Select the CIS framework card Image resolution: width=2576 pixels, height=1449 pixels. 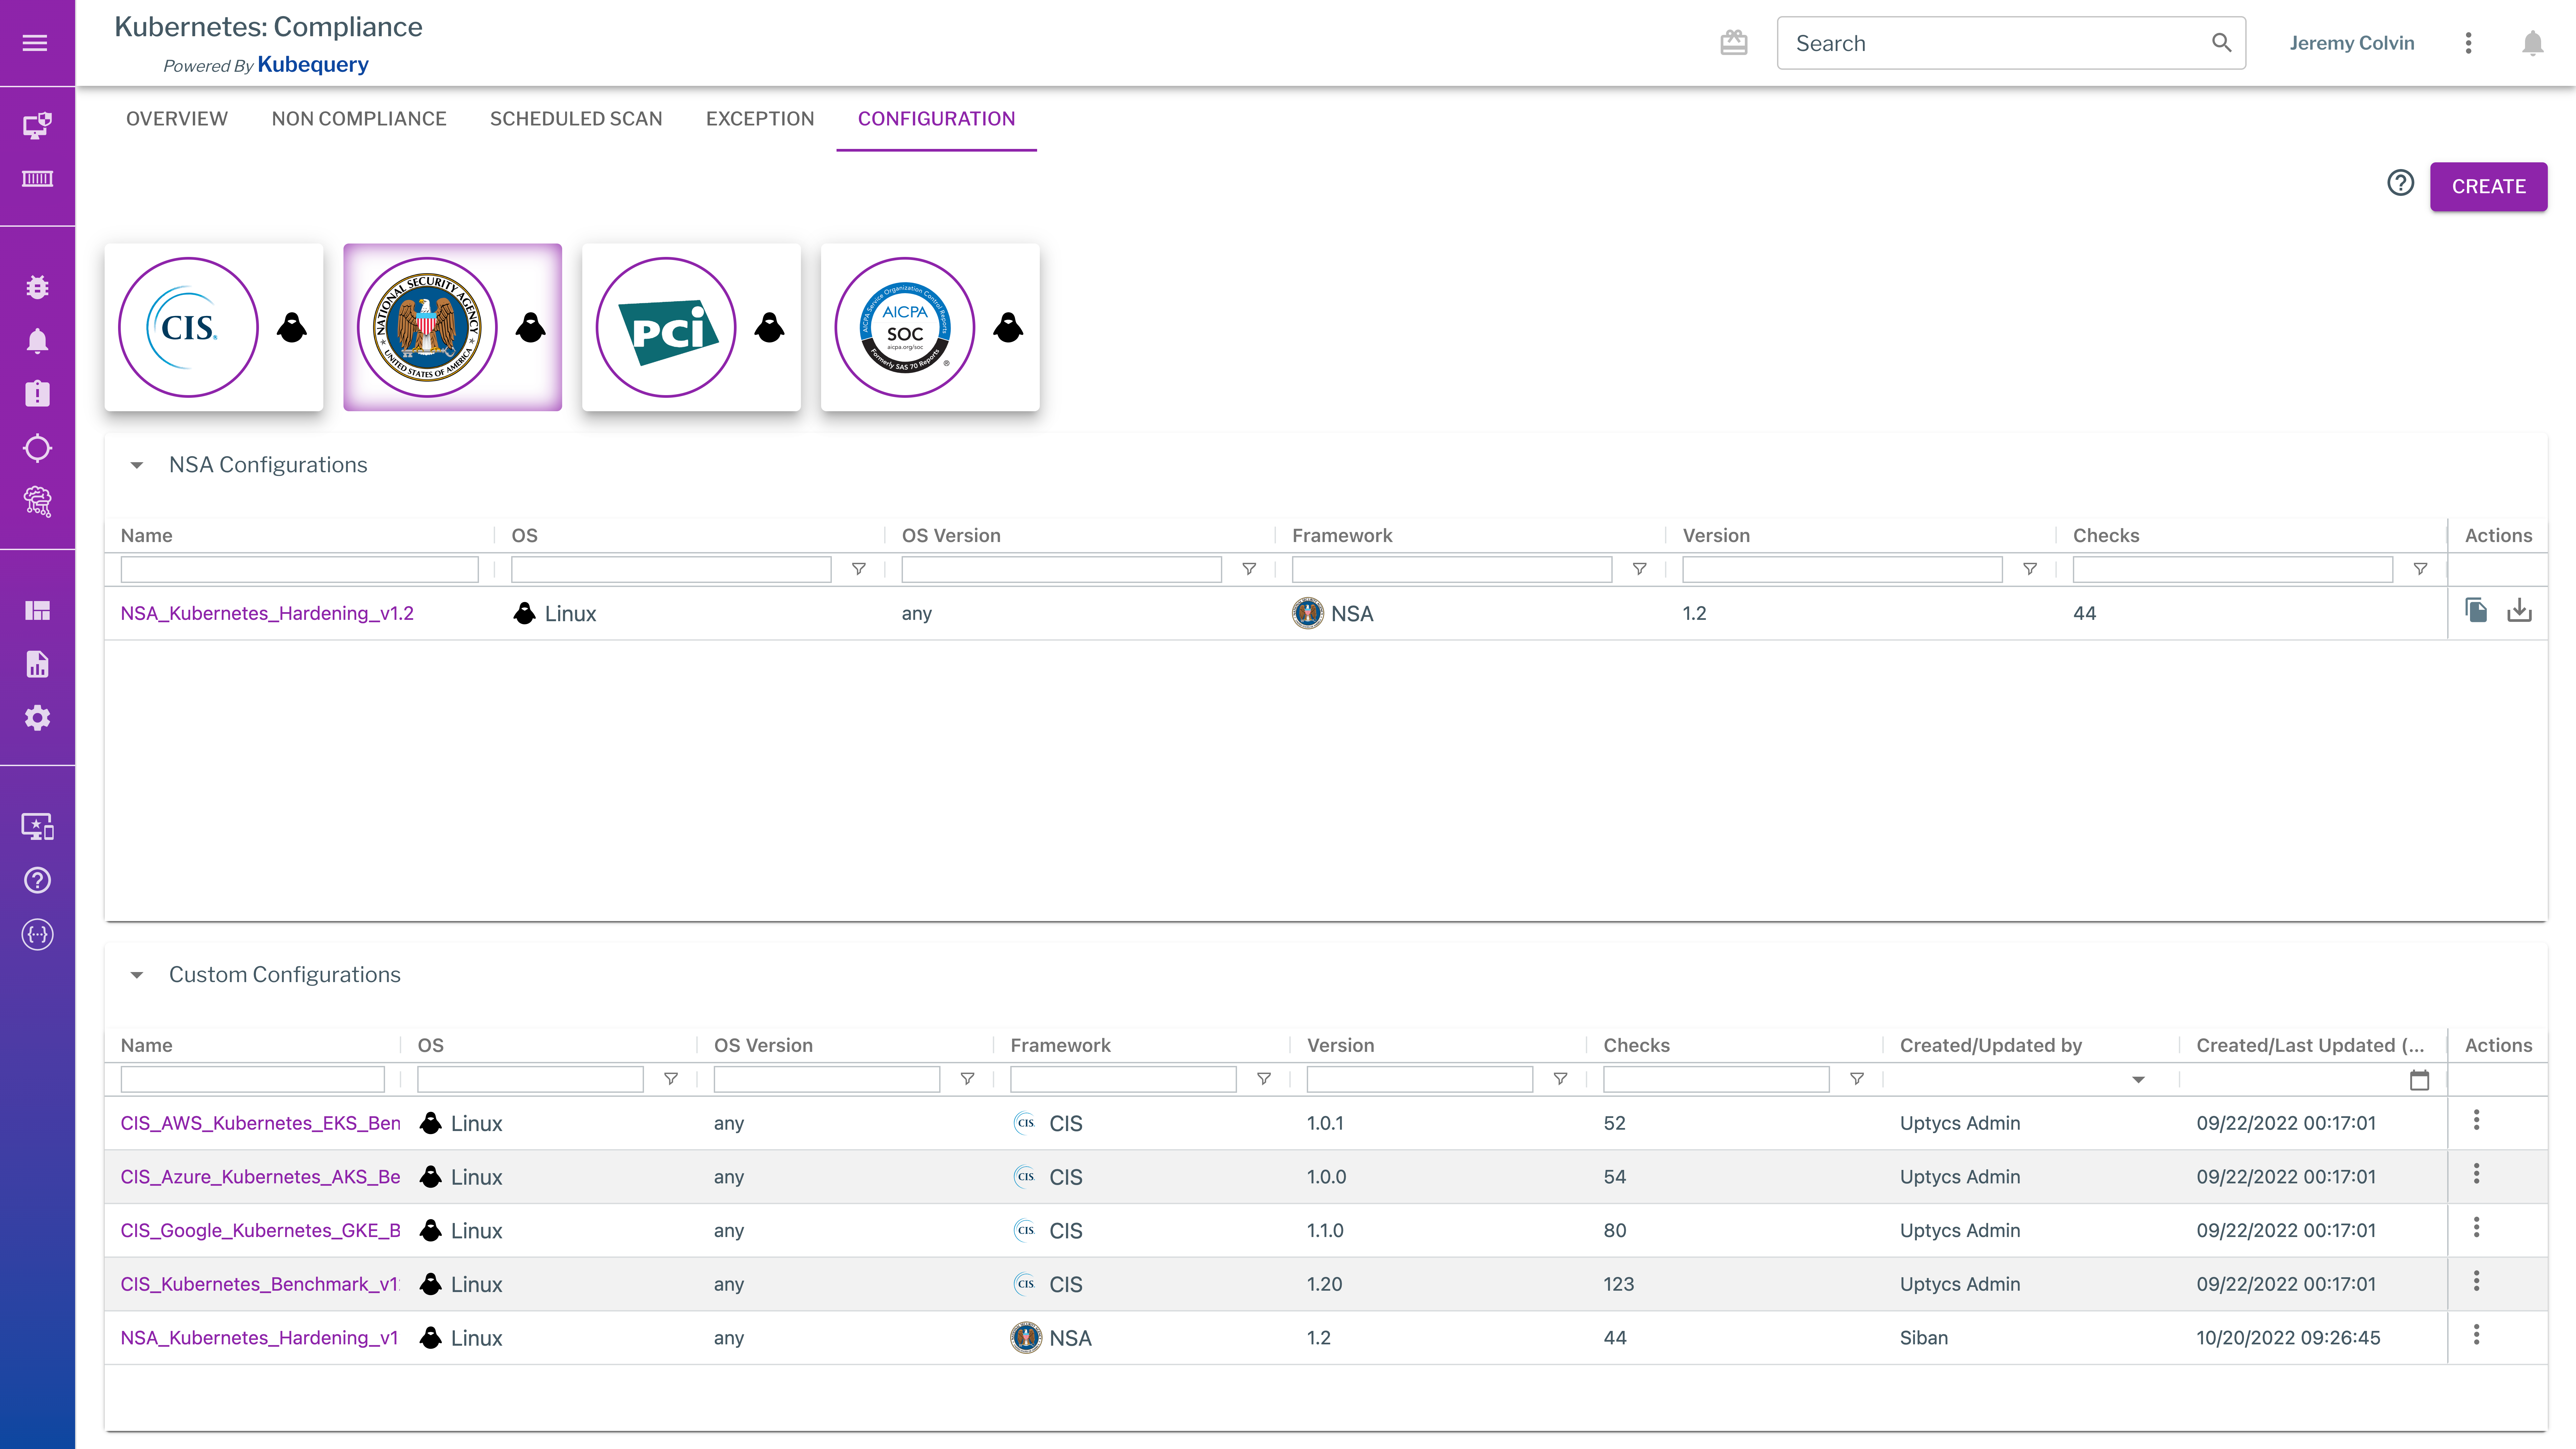(214, 327)
